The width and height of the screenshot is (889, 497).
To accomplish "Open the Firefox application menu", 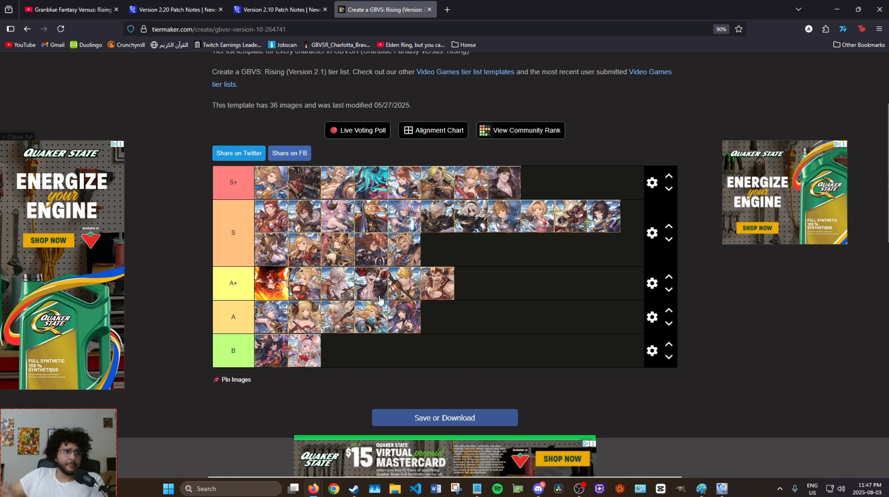I will click(879, 29).
